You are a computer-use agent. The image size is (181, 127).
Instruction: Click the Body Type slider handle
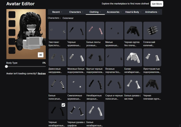(7, 66)
